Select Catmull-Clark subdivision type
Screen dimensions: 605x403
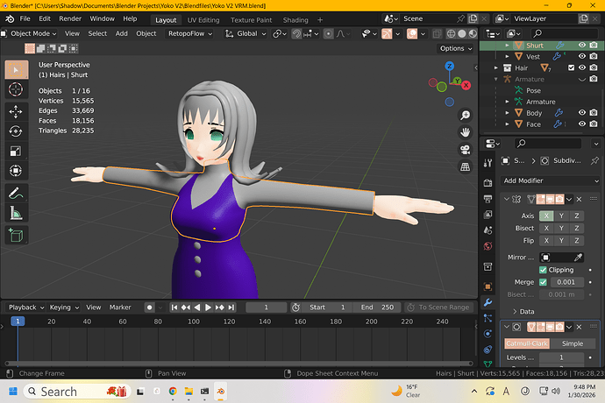tap(527, 343)
